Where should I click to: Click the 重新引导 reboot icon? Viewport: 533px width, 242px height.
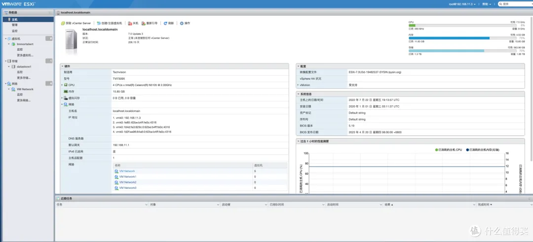(144, 23)
